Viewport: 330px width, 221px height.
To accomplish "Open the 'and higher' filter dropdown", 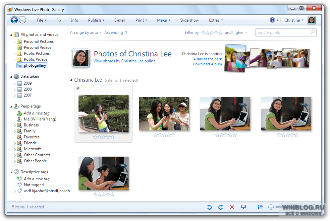I will (236, 33).
